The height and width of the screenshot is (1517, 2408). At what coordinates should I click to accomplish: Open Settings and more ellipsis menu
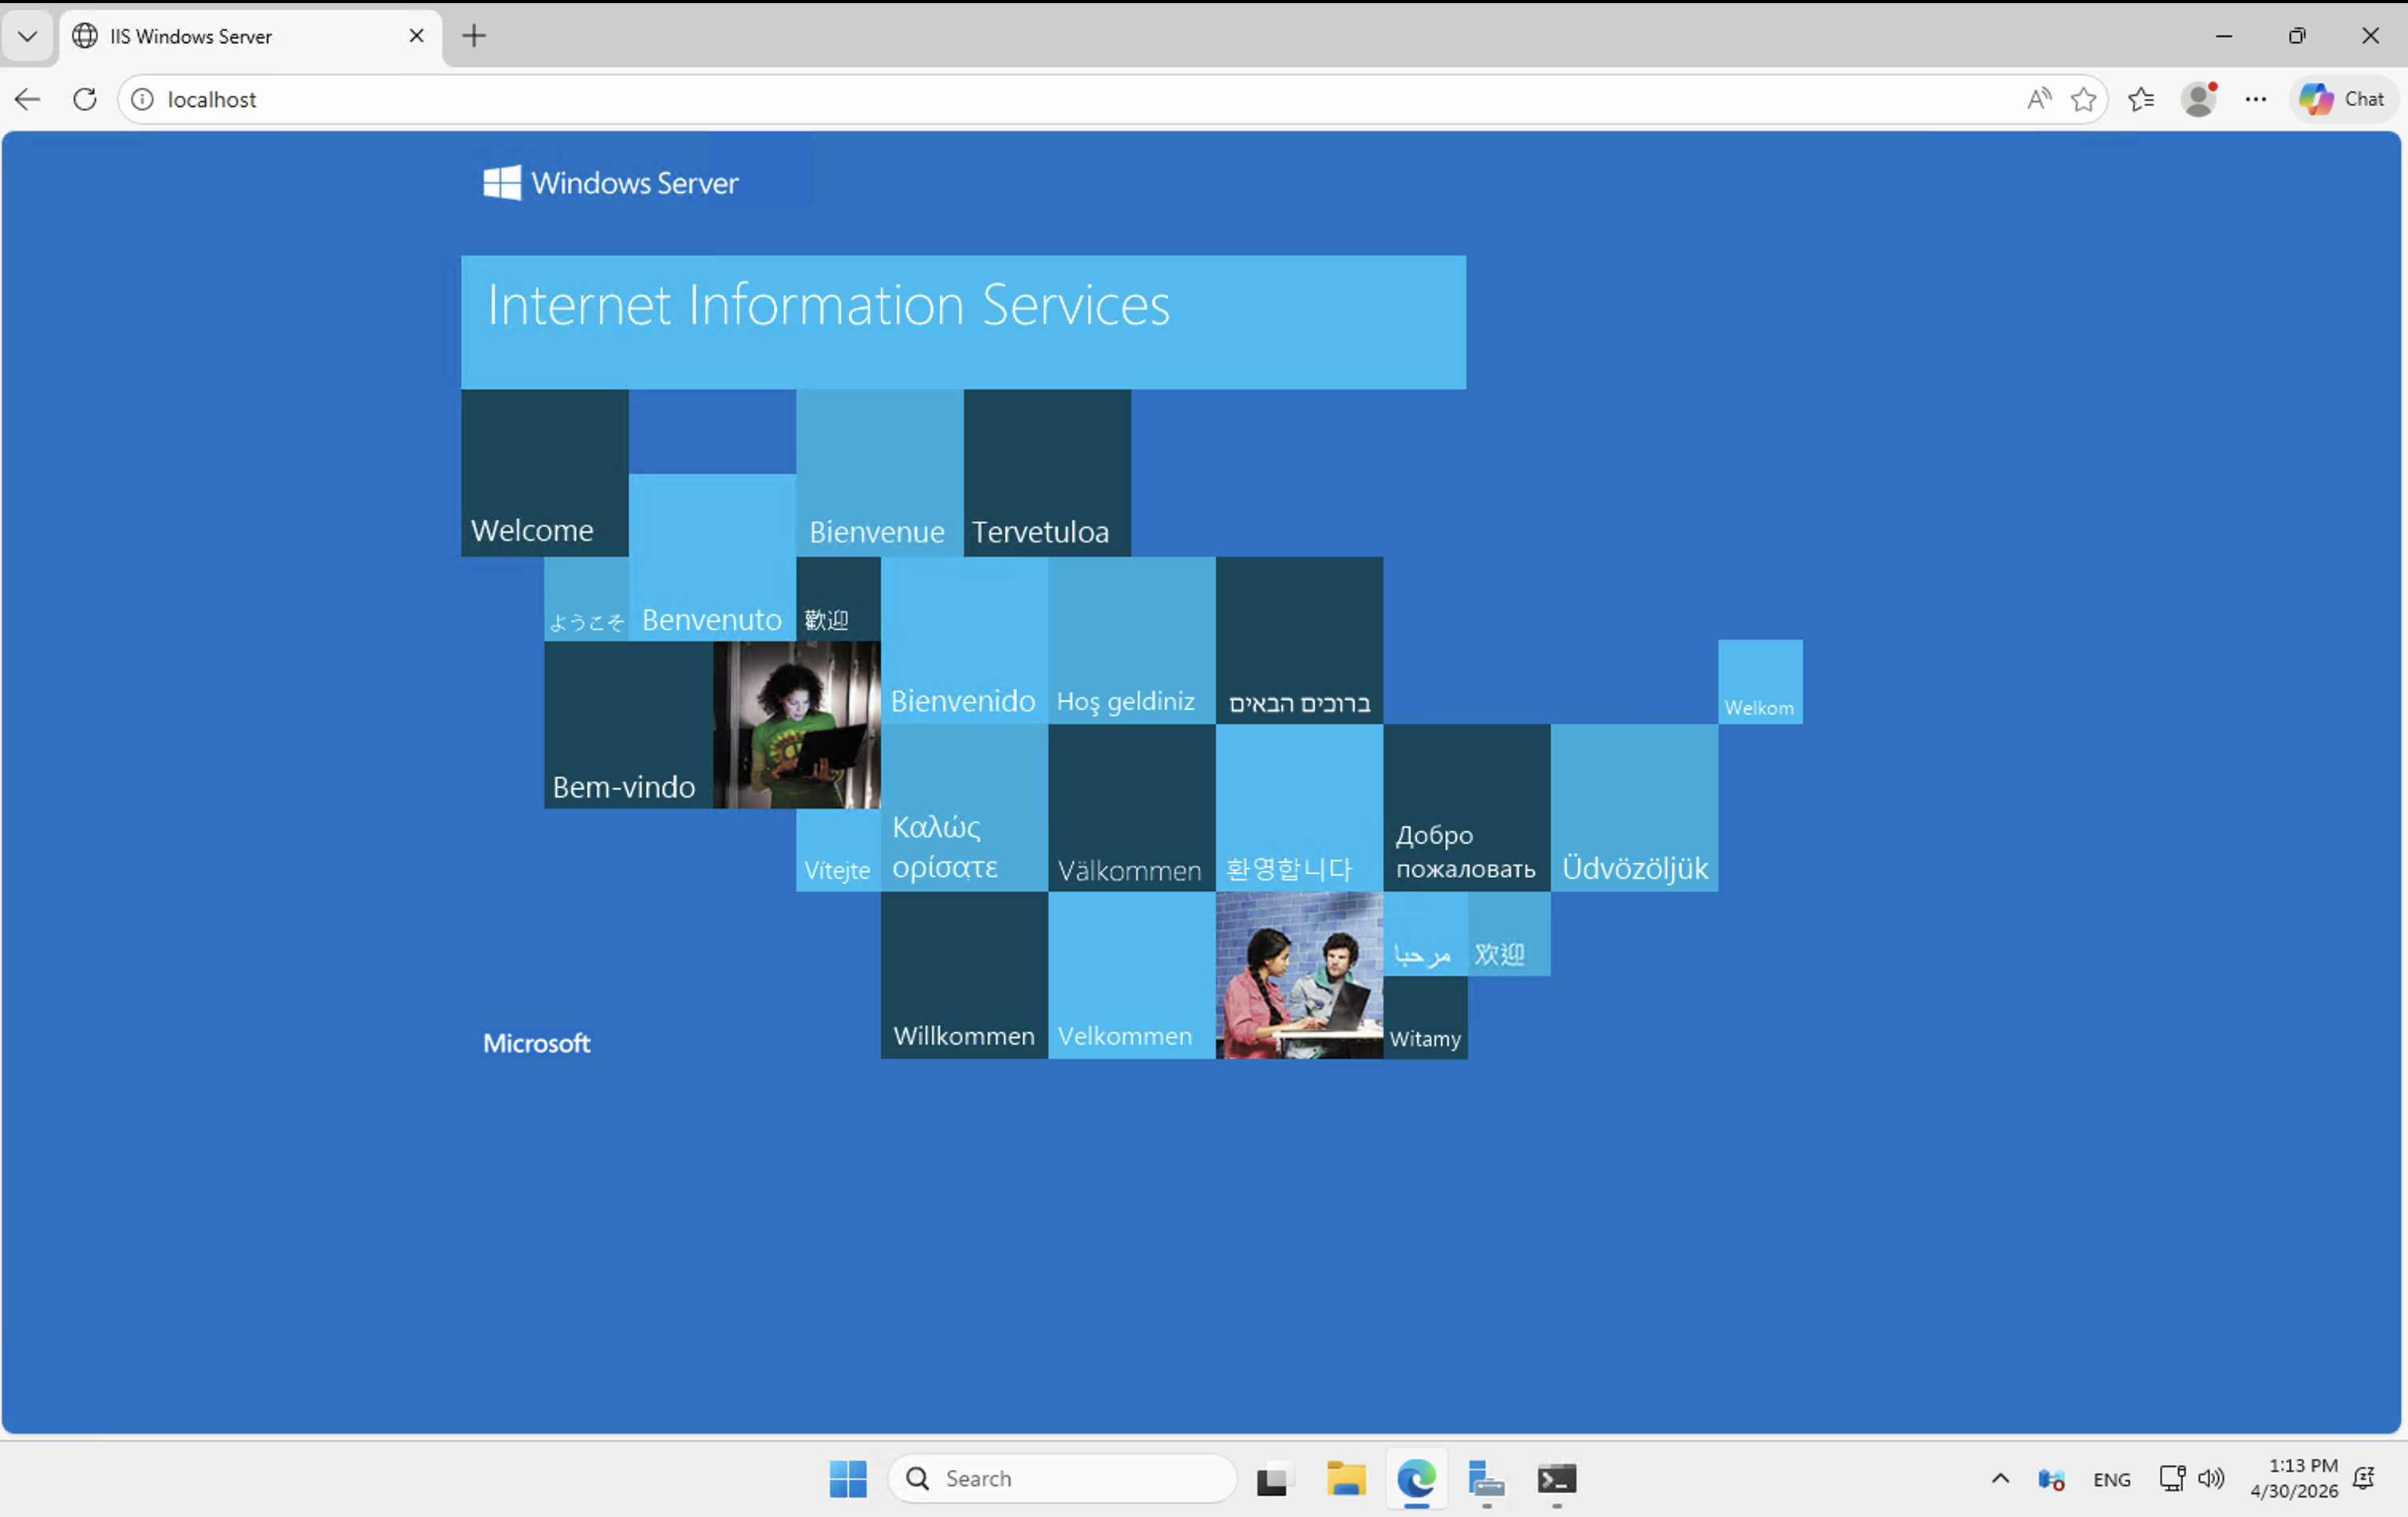point(2256,99)
